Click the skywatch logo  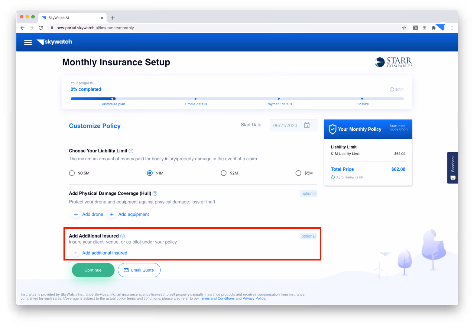(x=54, y=42)
